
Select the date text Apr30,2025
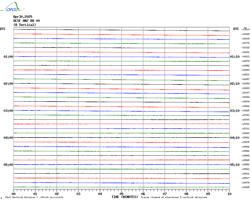point(23,17)
